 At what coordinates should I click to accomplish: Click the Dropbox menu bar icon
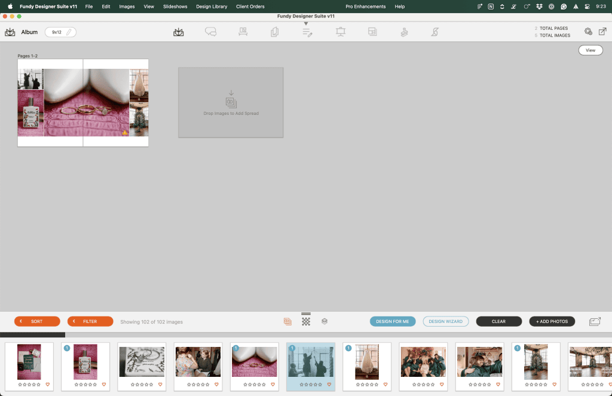[539, 6]
